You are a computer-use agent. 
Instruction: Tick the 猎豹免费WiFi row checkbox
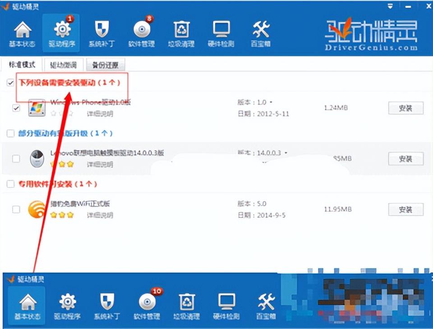(x=16, y=209)
